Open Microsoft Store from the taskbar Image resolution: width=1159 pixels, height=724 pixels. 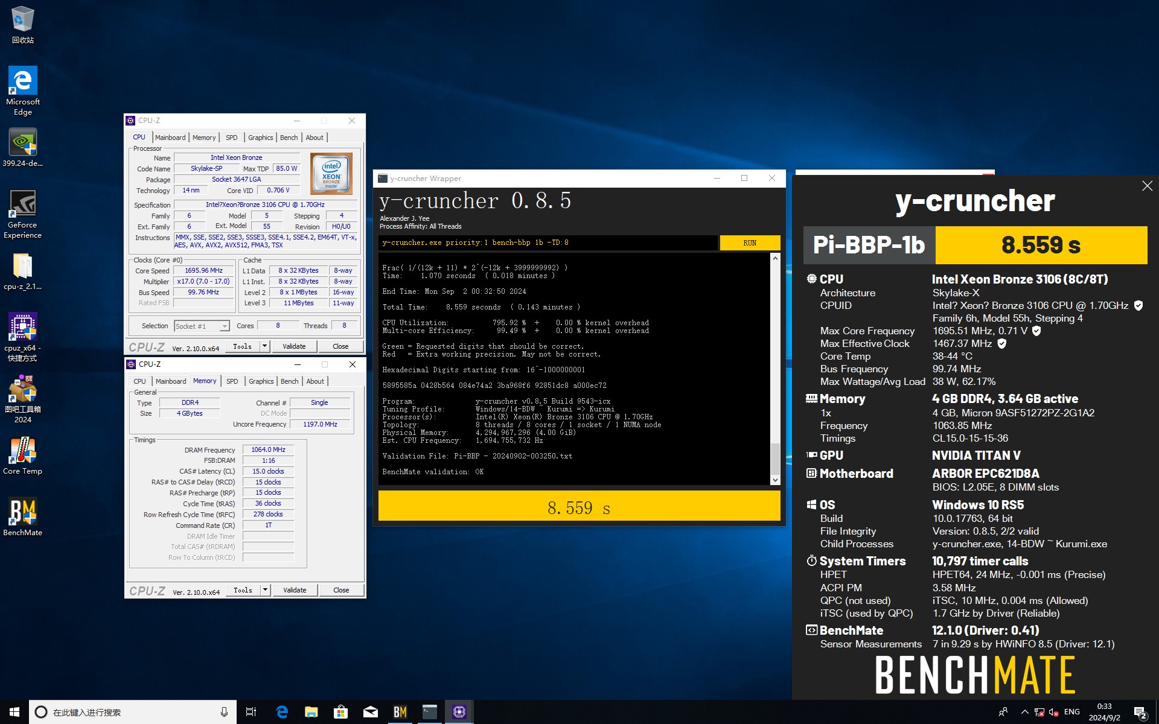[340, 712]
